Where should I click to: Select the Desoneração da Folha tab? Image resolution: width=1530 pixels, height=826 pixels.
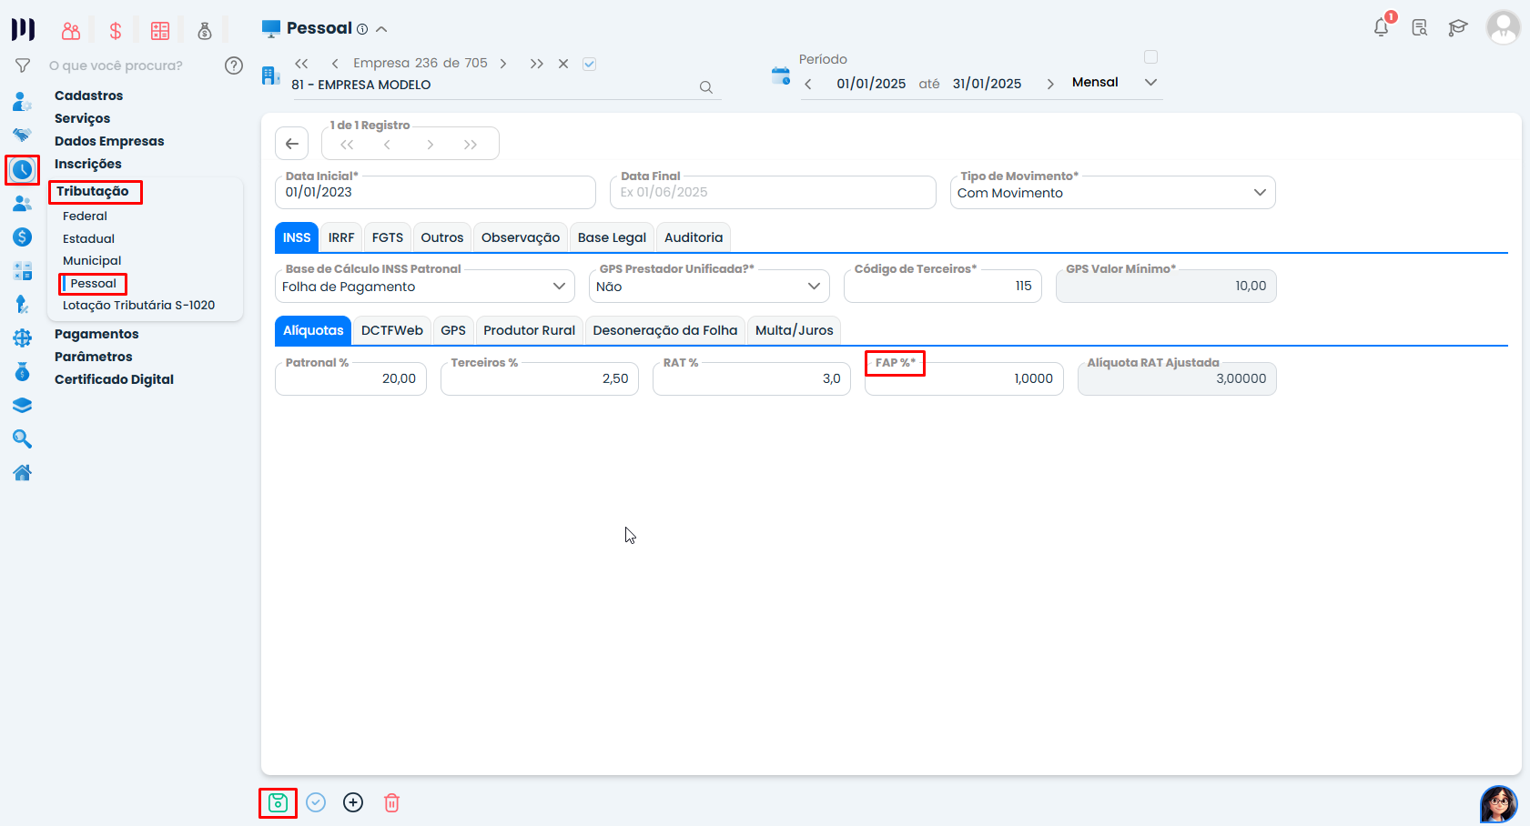pyautogui.click(x=664, y=330)
